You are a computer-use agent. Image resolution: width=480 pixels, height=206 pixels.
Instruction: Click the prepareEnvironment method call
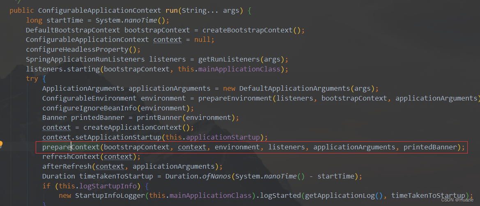235,98
